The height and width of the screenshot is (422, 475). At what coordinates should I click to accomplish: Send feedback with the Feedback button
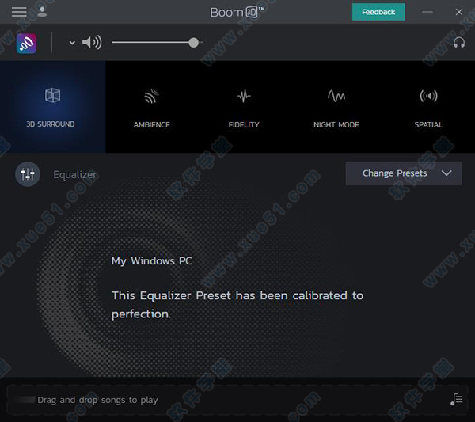pyautogui.click(x=378, y=12)
